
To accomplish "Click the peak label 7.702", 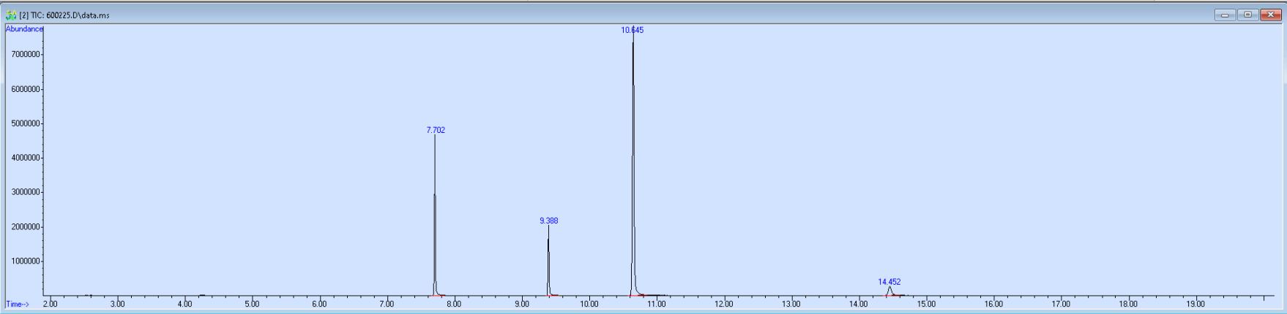I will pyautogui.click(x=436, y=130).
